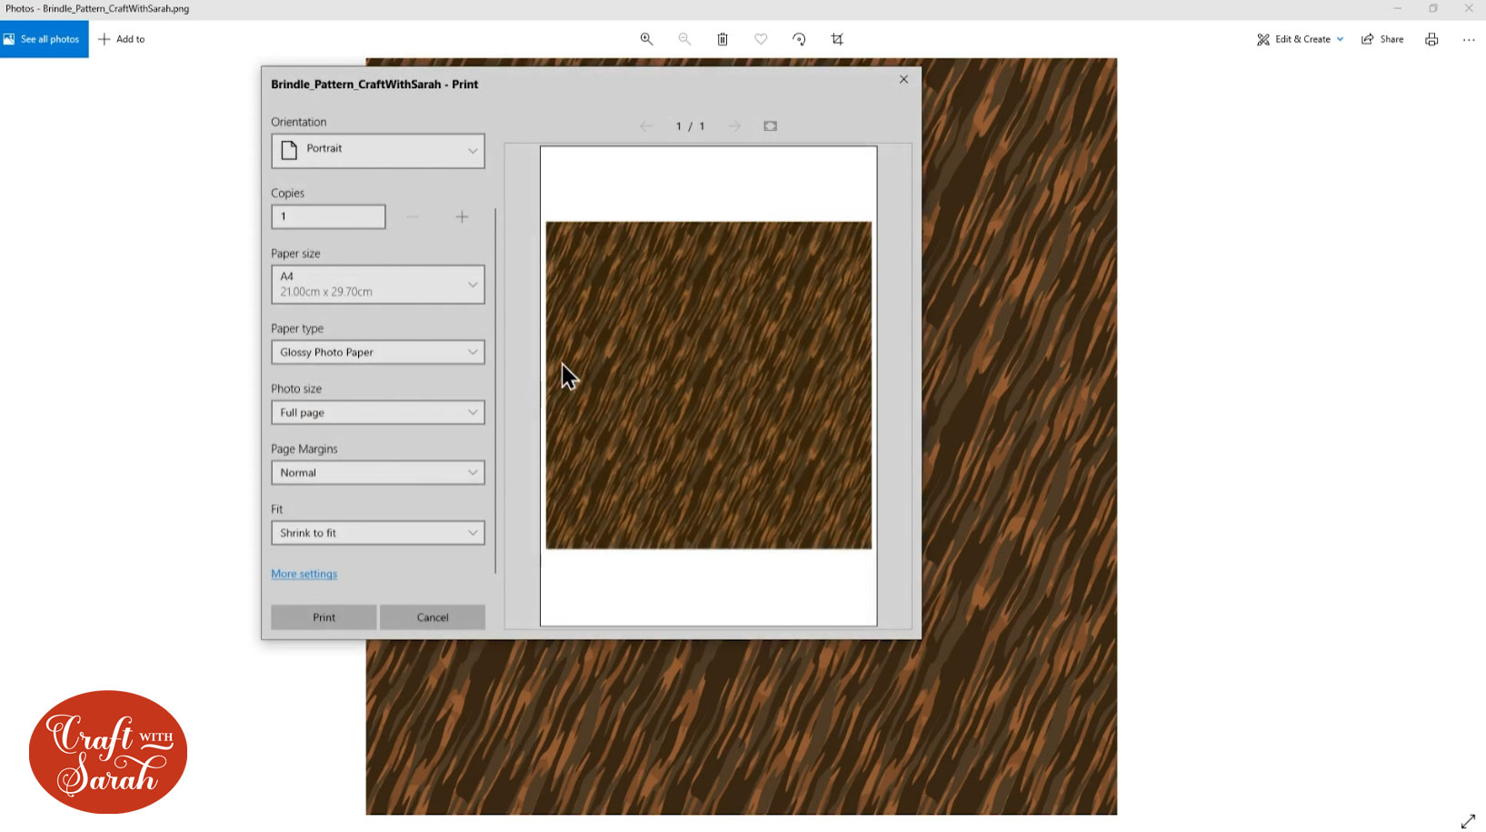Add photo to favorites with heart icon
The height and width of the screenshot is (832, 1486).
[761, 39]
